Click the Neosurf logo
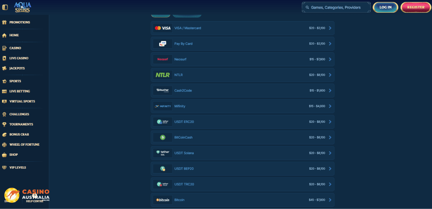The image size is (432, 209). tap(163, 59)
